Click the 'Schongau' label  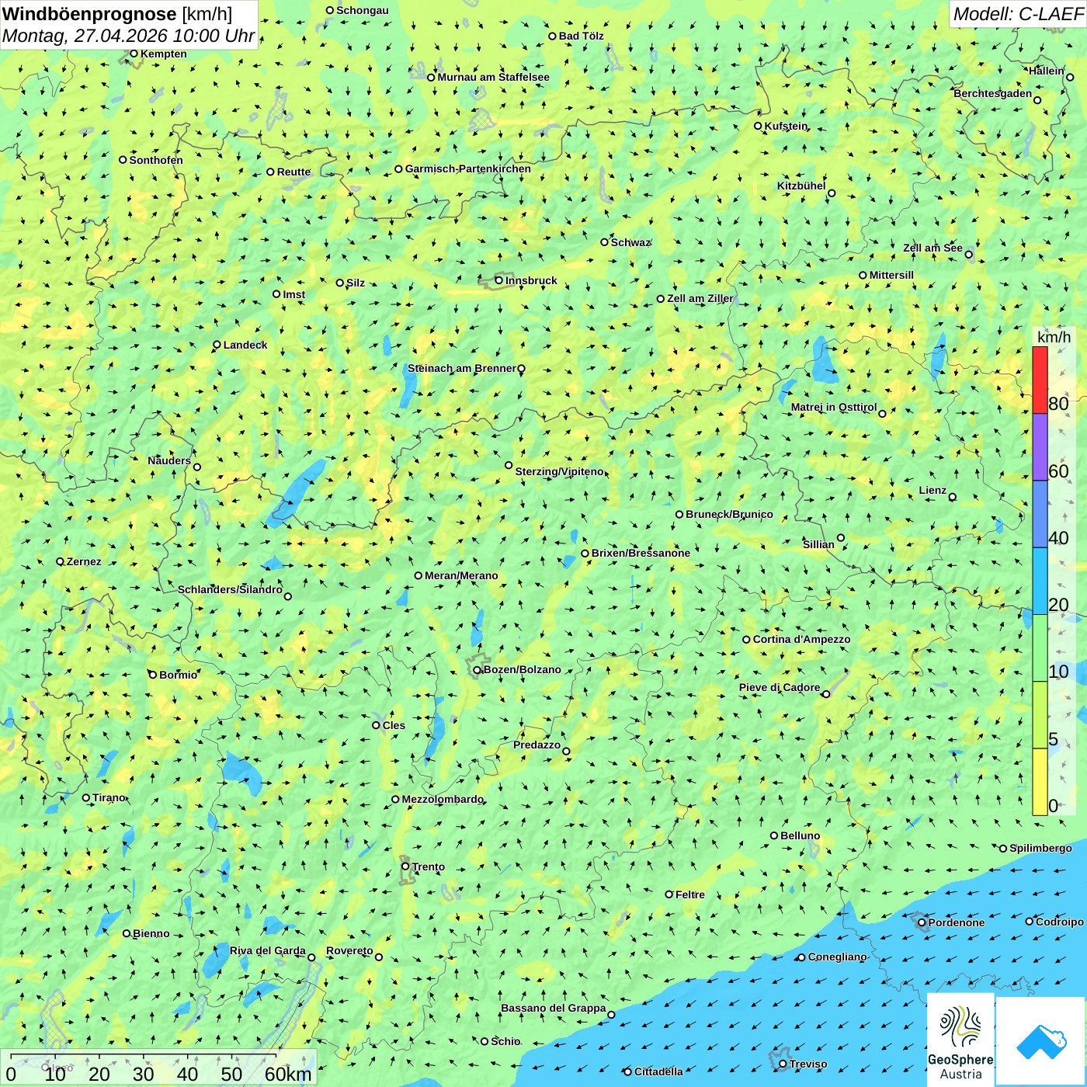363,10
